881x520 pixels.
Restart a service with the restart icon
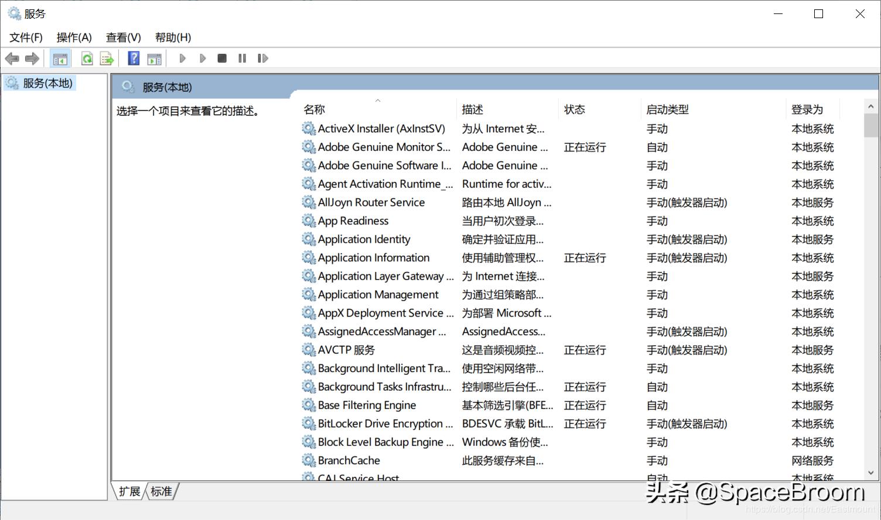(x=262, y=58)
